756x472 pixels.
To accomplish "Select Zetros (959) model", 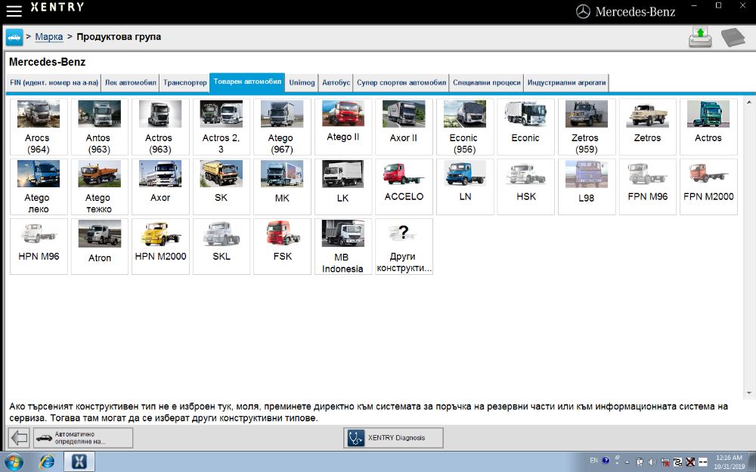I will (587, 127).
